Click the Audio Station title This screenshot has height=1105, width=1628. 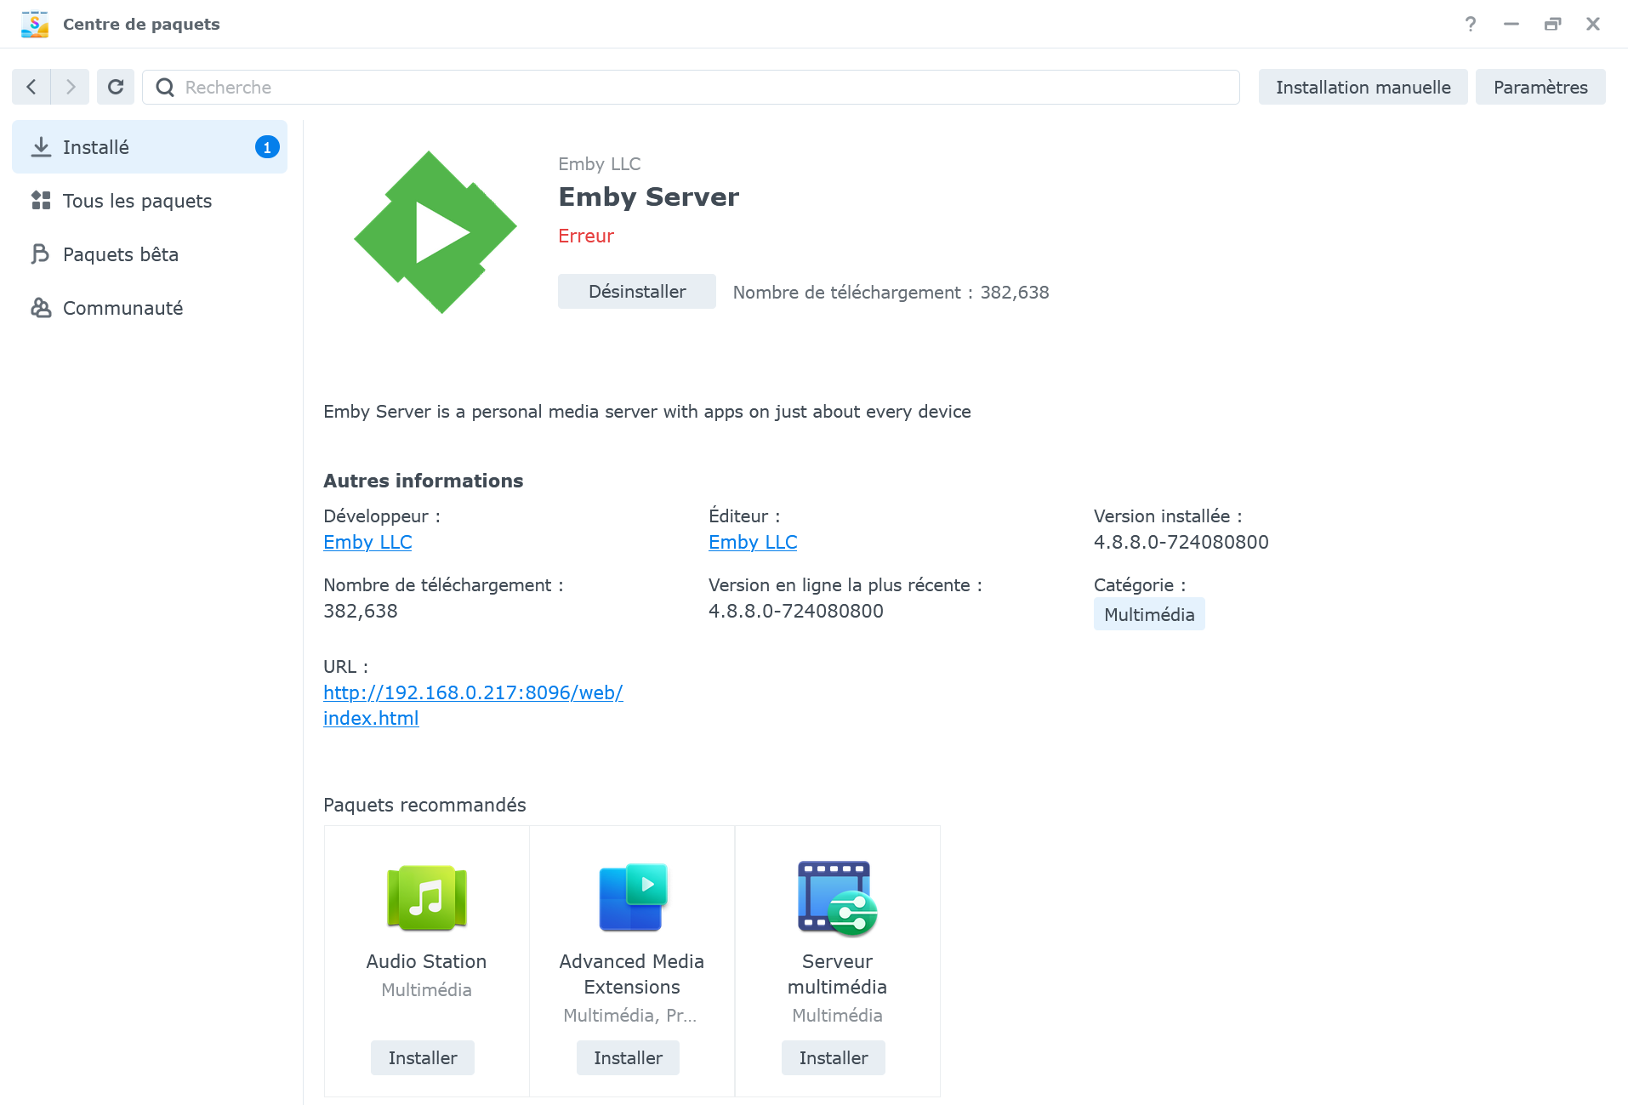coord(426,962)
